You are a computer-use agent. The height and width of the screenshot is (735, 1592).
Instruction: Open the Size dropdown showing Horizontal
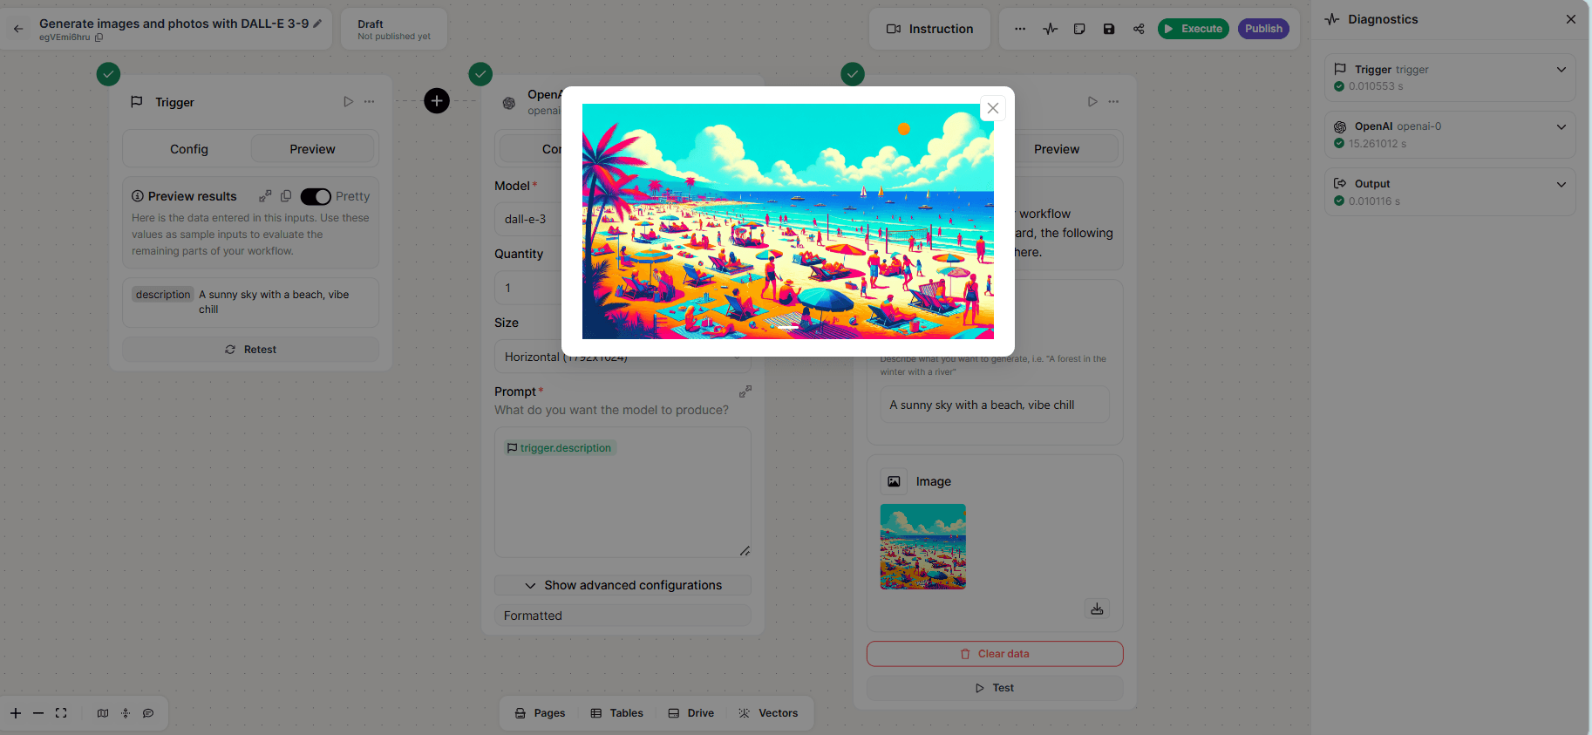coord(623,357)
